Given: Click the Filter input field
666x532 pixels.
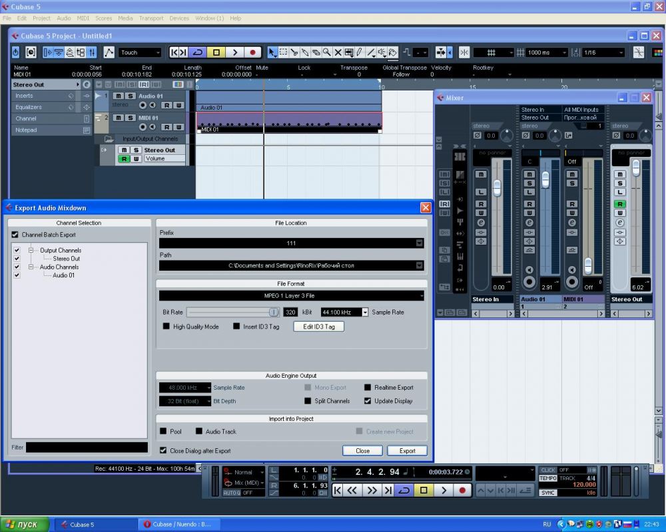Looking at the screenshot, I should pyautogui.click(x=87, y=447).
